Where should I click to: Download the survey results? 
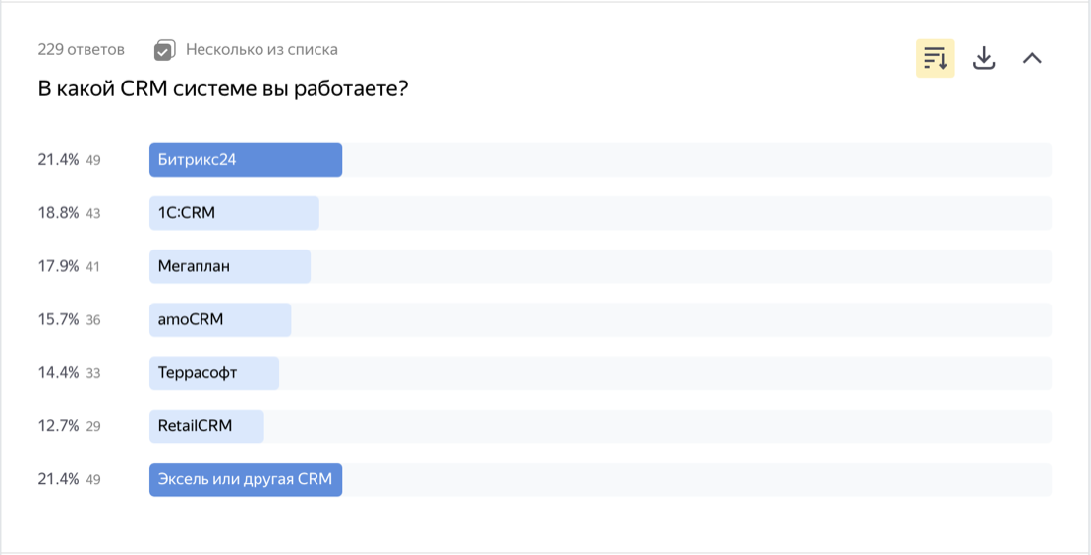tap(984, 58)
